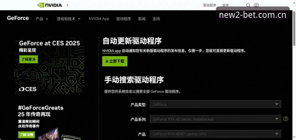Click the CES logo on banner
This screenshot has width=296, height=140.
[x=28, y=89]
